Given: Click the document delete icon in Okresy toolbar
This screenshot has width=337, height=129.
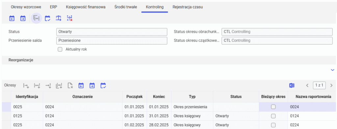Looking at the screenshot, I should pyautogui.click(x=70, y=86).
